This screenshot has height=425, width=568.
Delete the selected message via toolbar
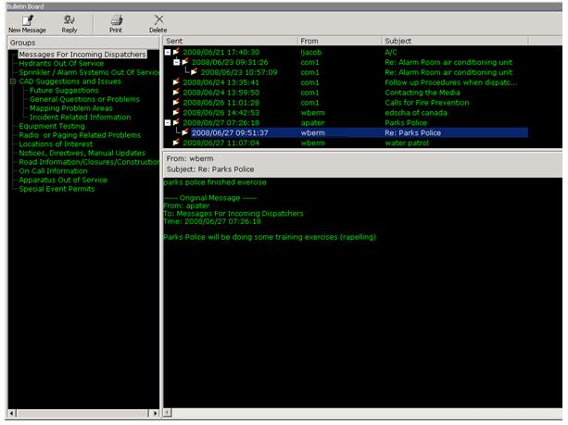pos(158,19)
